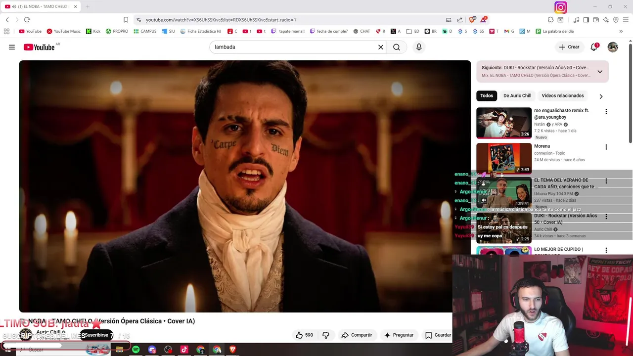Open the Morena video title

tap(542, 146)
